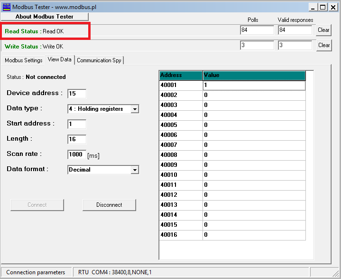Click write Polls count field showing 3

257,45
